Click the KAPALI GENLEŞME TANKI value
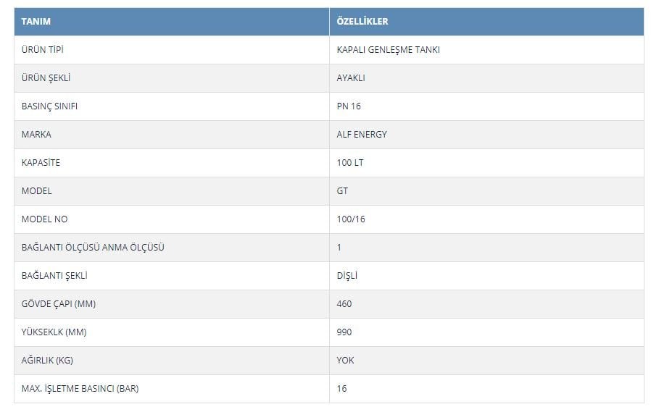This screenshot has height=412, width=651. click(x=388, y=50)
